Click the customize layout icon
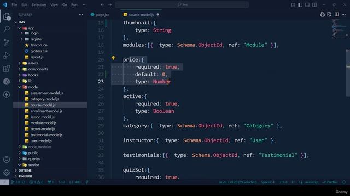This screenshot has height=196, width=350. (293, 5)
